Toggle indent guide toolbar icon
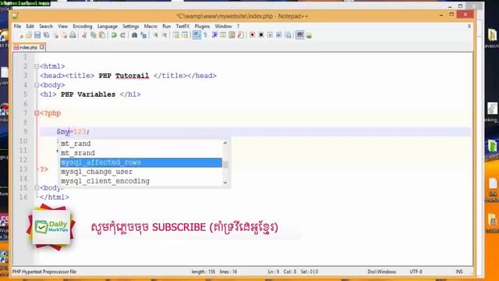499x281 pixels. pos(214,35)
